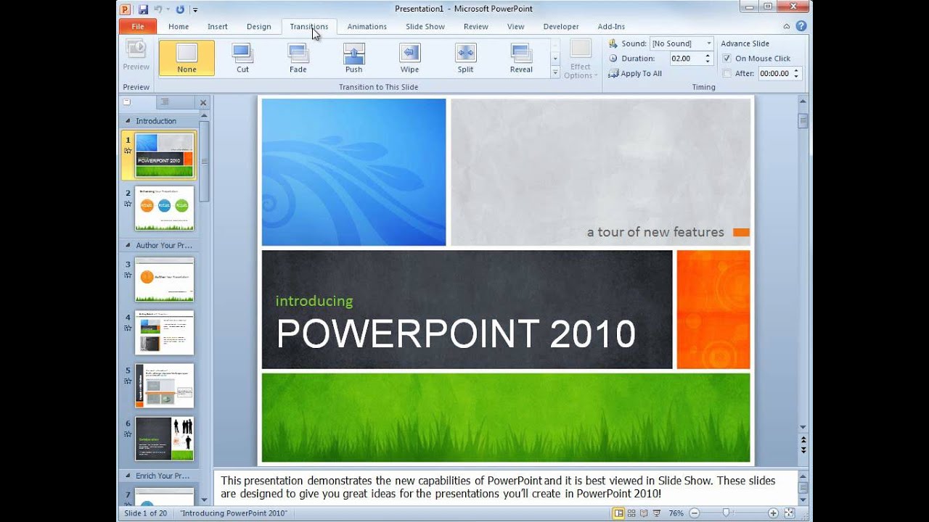Select the Fade transition
Viewport: 929px width, 522px height.
coord(298,58)
